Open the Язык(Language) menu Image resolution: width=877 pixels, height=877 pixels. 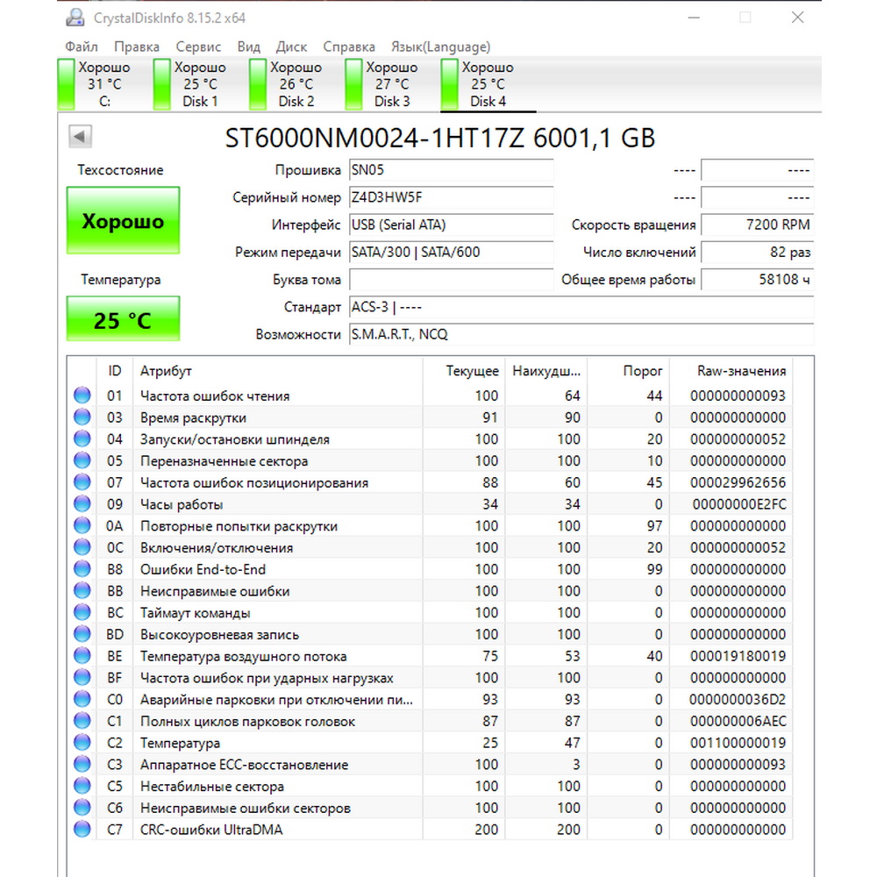440,46
